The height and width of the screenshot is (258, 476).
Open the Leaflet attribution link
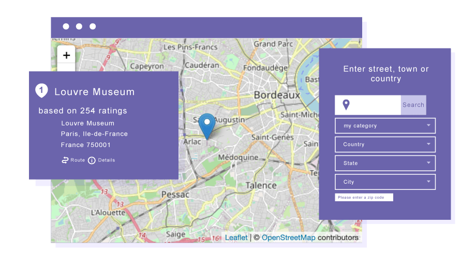point(236,237)
